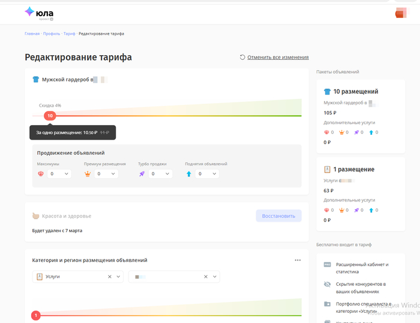Click the Восстановить button

coord(278,216)
